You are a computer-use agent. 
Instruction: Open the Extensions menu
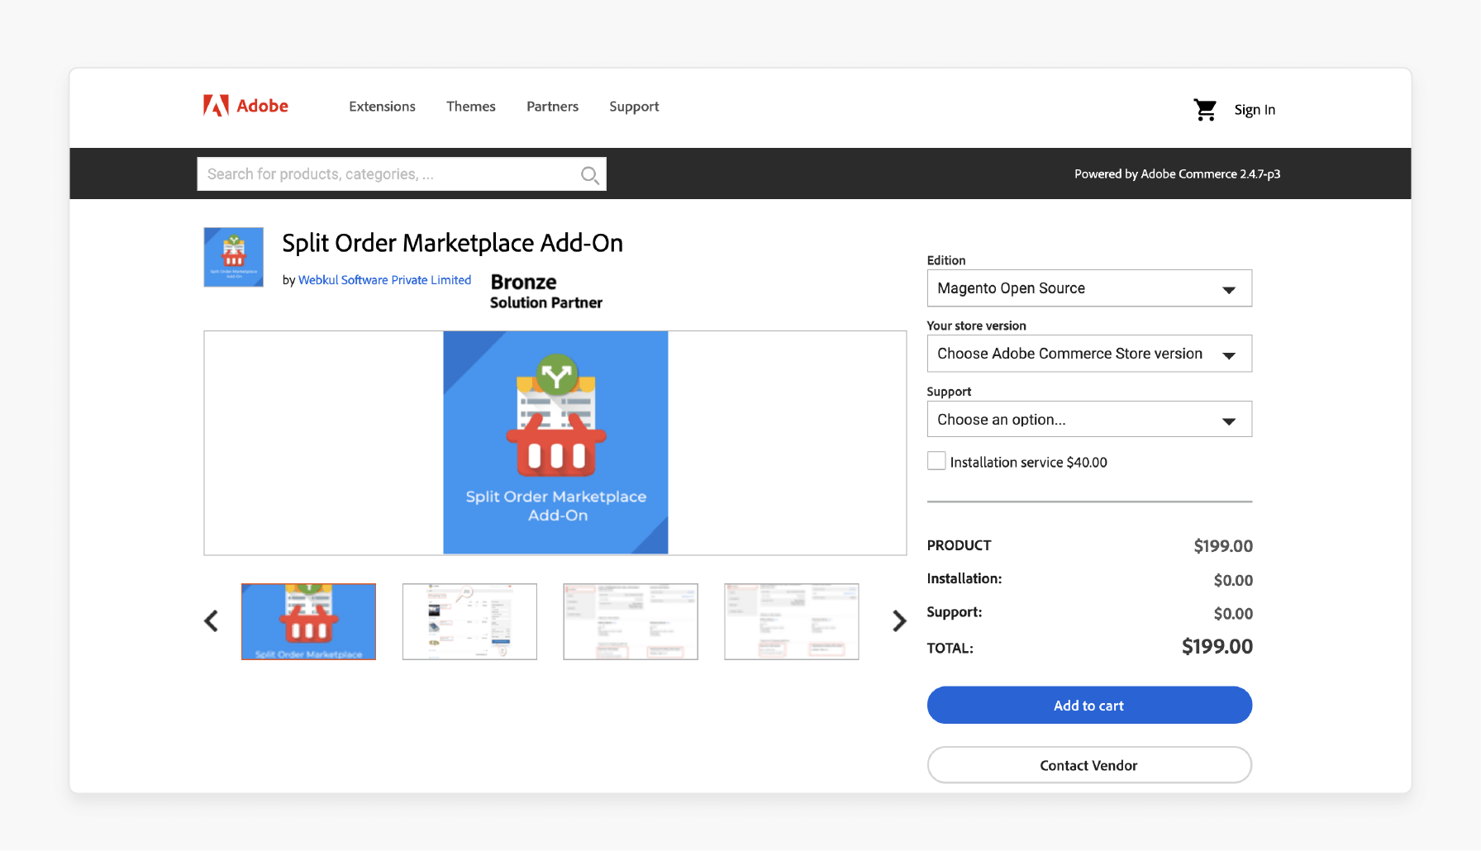tap(382, 107)
